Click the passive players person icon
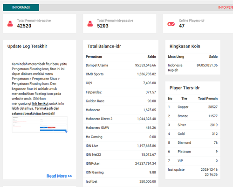The height and width of the screenshot is (187, 233). (90, 24)
